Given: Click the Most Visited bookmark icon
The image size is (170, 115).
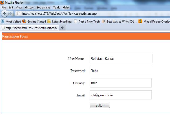Looking at the screenshot, I should click(x=3, y=22).
